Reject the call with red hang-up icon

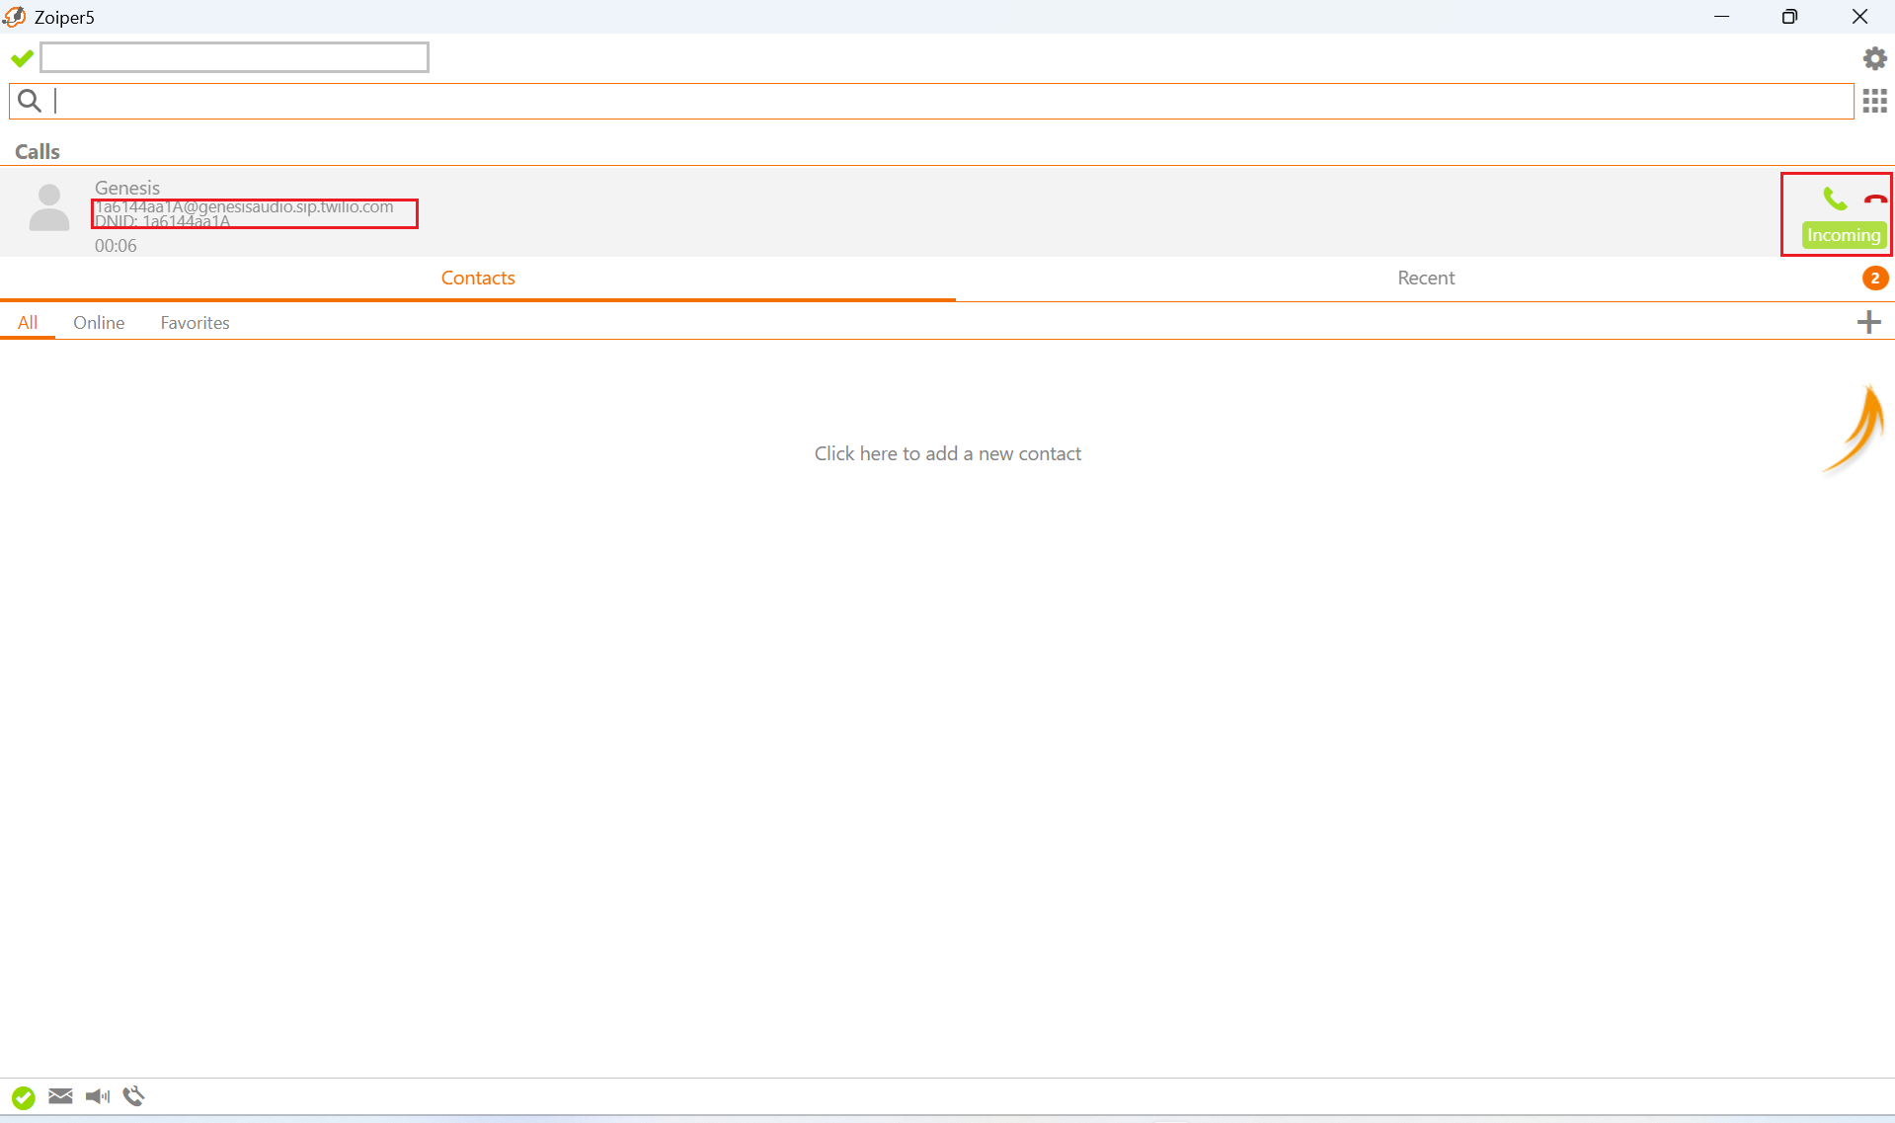point(1874,200)
